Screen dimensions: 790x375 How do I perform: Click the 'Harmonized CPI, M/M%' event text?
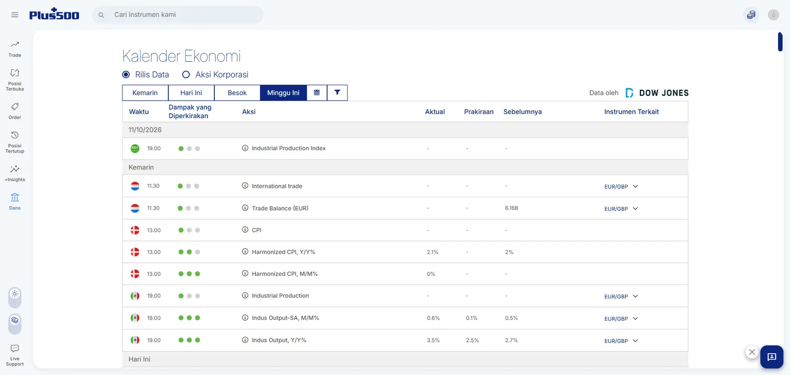click(x=285, y=274)
